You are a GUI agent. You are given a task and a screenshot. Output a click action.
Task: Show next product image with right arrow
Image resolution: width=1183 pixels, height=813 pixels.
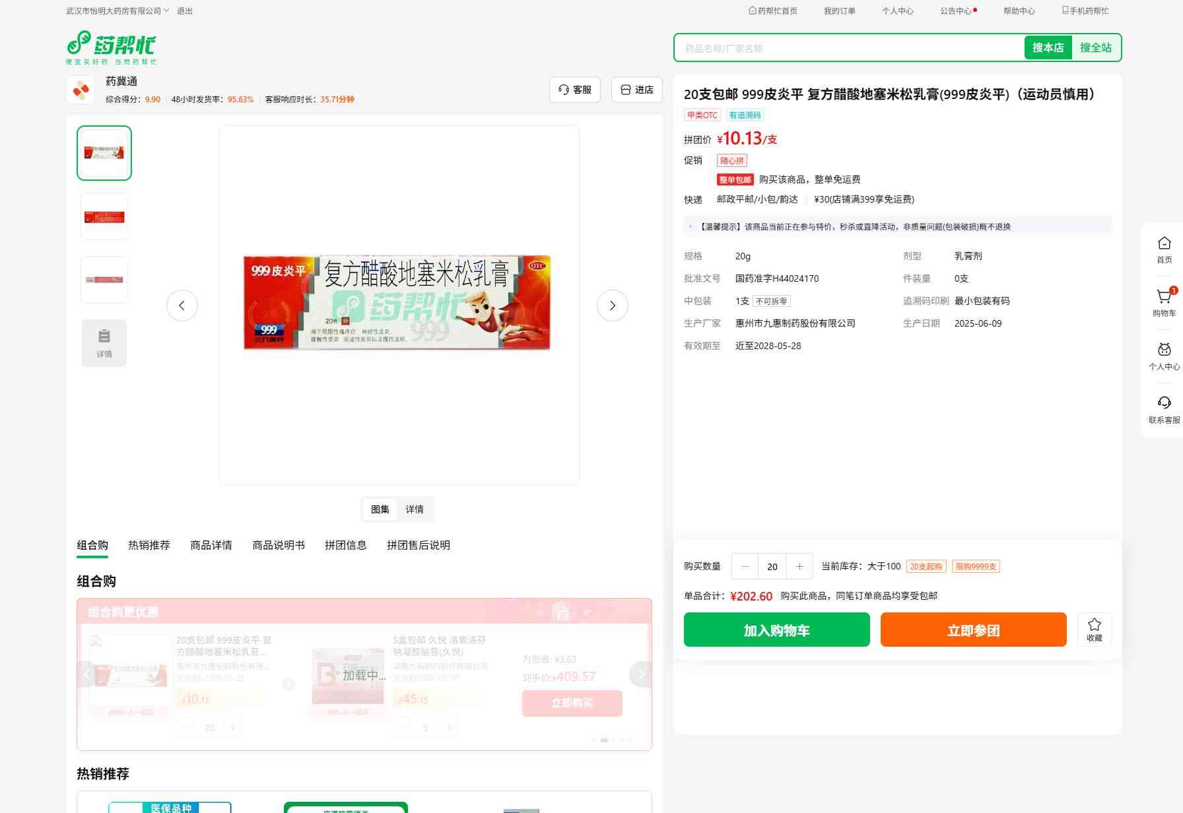612,306
